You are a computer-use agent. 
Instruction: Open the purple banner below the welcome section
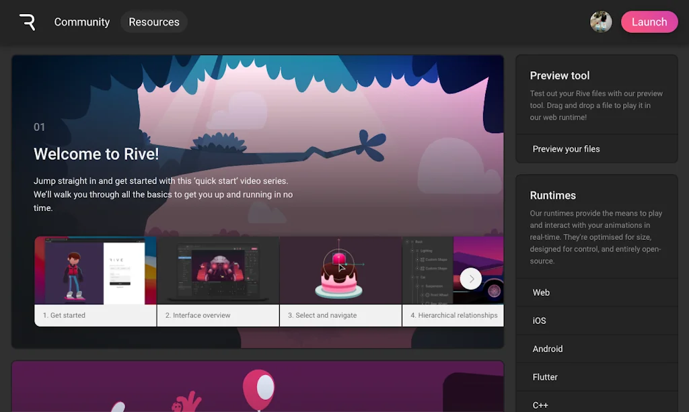(258, 386)
